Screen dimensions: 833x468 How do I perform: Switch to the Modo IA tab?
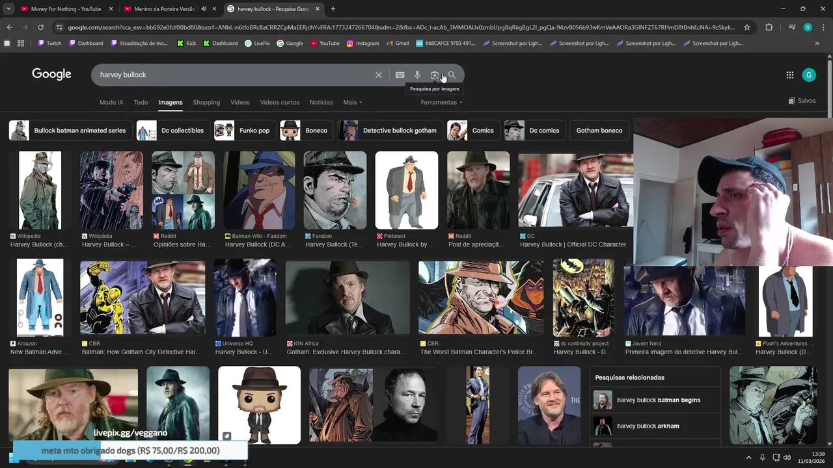111,102
